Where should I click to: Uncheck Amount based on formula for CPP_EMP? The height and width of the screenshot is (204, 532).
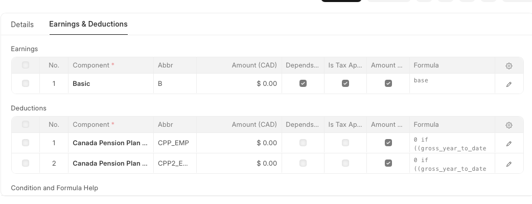point(388,143)
